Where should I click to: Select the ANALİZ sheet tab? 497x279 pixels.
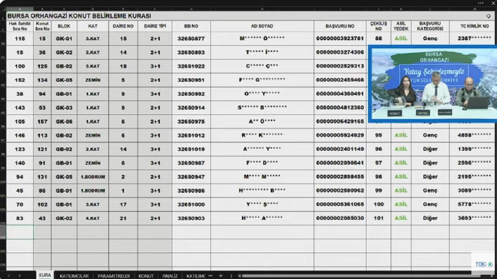coord(170,276)
